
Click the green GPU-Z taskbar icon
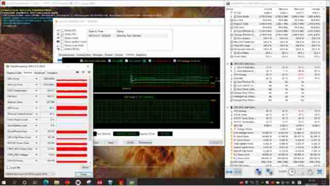tap(132, 182)
